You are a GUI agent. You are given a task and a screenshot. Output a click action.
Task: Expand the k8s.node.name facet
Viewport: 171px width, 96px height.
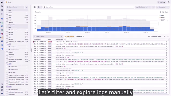click(7, 47)
